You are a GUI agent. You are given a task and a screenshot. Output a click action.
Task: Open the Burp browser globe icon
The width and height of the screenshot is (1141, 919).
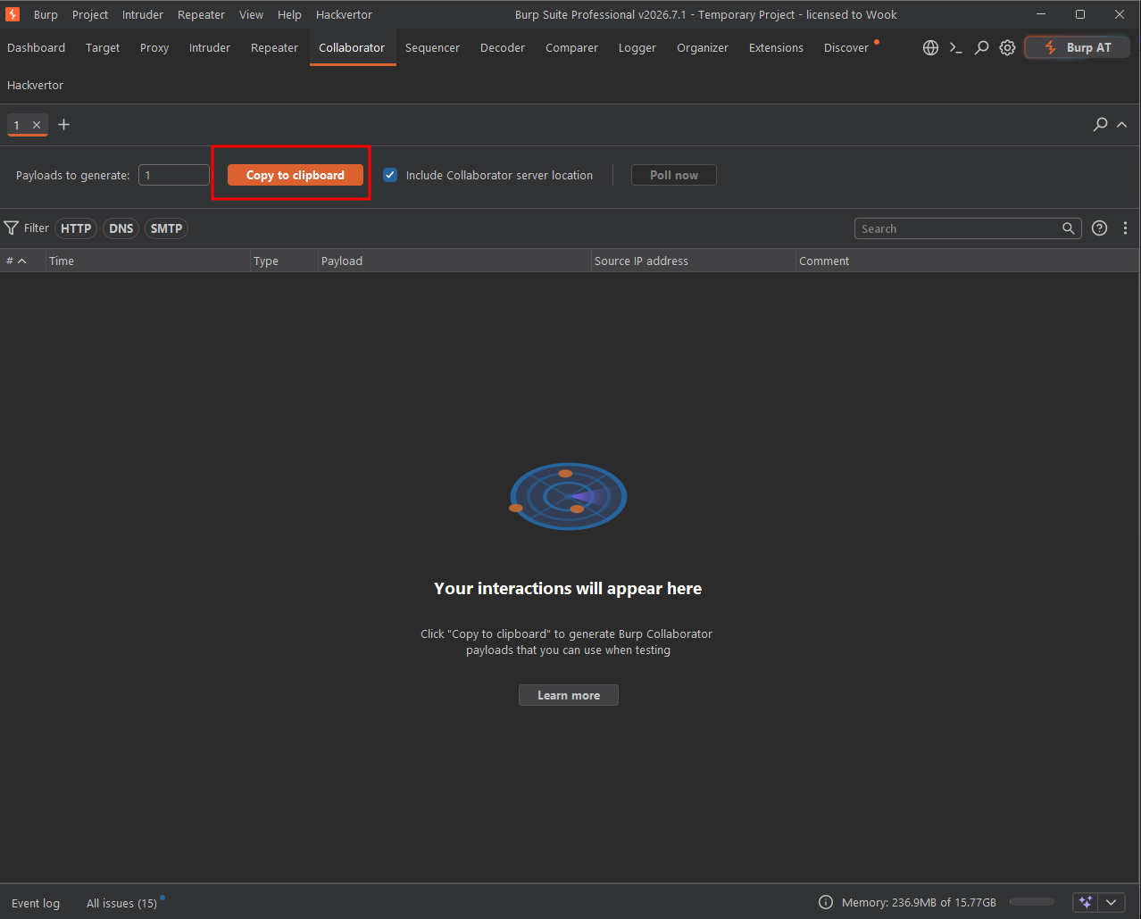coord(930,48)
